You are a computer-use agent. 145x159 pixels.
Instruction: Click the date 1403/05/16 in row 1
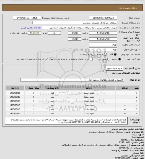click(x=15, y=93)
